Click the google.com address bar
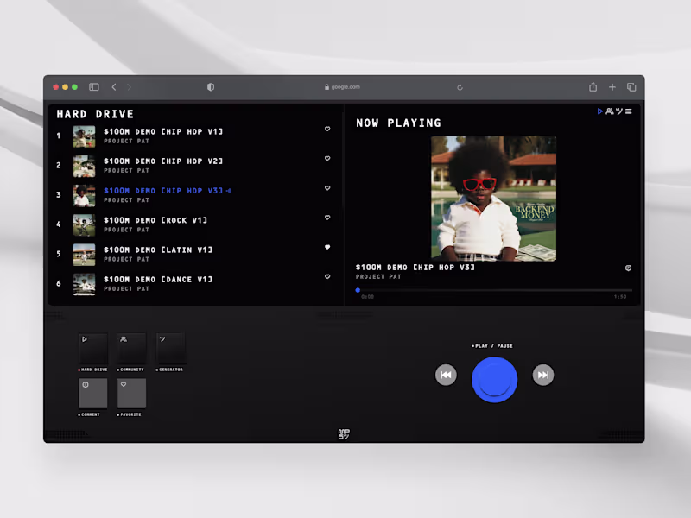 [x=342, y=87]
